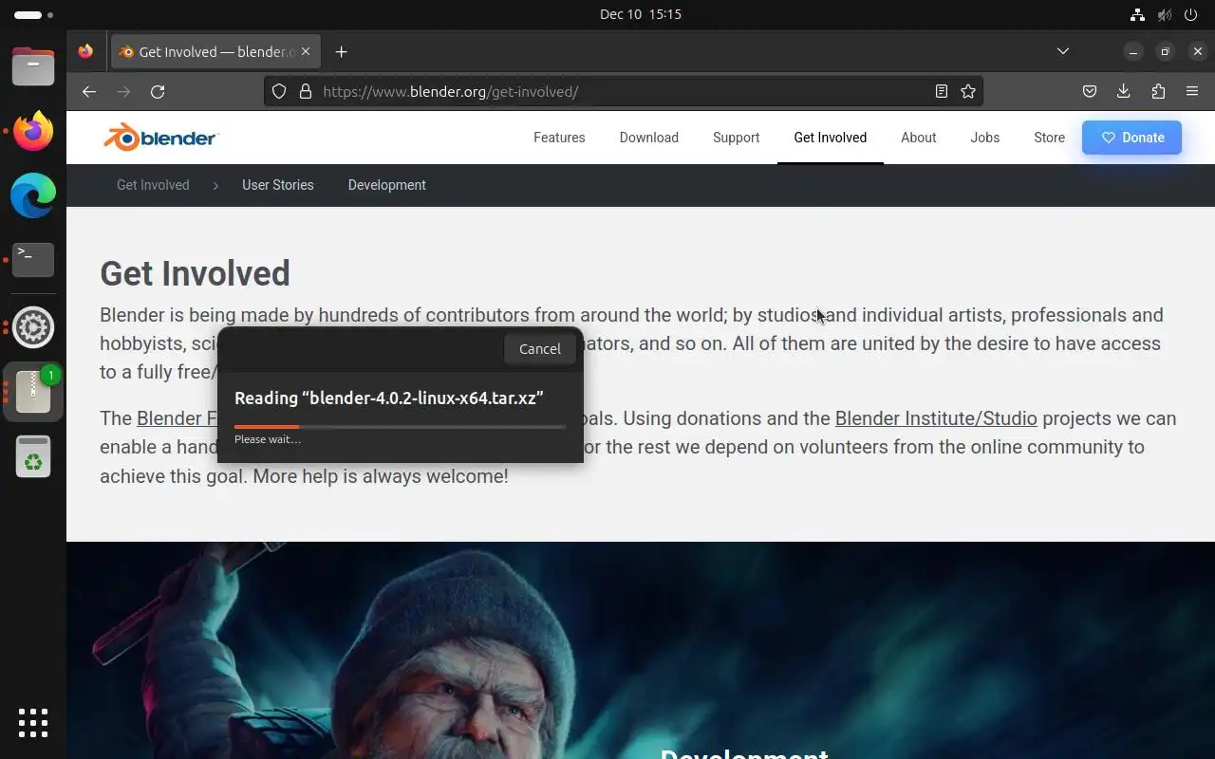Image resolution: width=1215 pixels, height=759 pixels.
Task: Click the Get Involved page heading
Action: pos(195,273)
